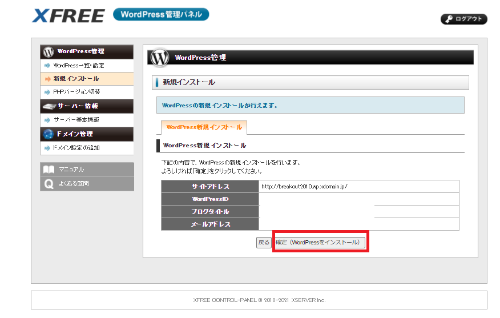This screenshot has width=500, height=318.
Task: Click the サーバー情報 sidebar section header
Action: pos(87,106)
